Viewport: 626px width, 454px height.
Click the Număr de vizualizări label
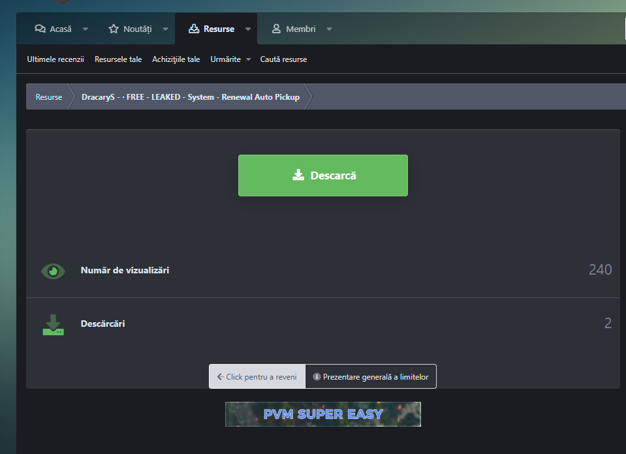[125, 270]
